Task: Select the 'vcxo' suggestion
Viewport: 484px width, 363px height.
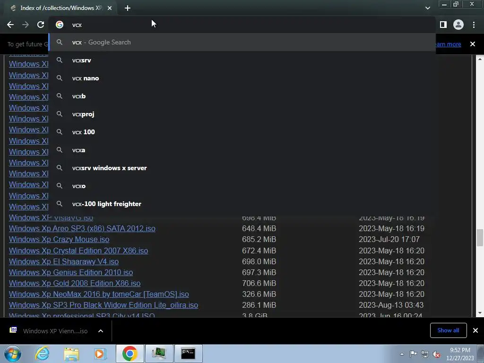Action: tap(242, 186)
